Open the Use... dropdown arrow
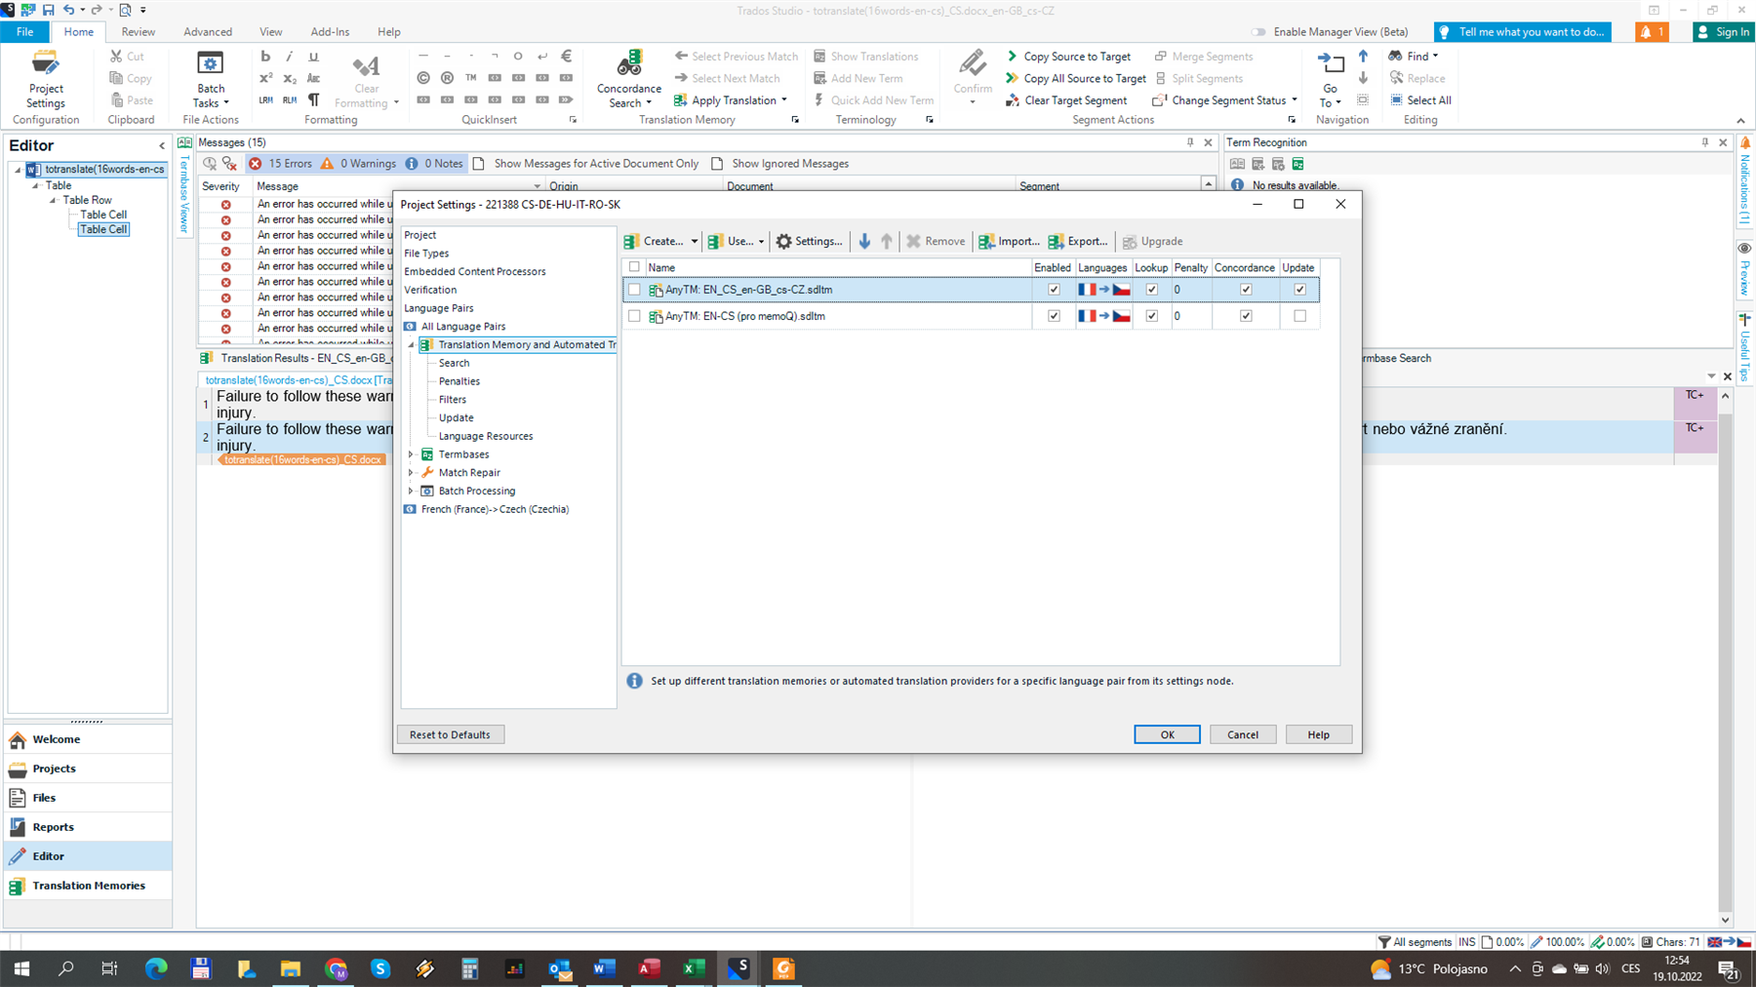1756x987 pixels. pos(761,242)
